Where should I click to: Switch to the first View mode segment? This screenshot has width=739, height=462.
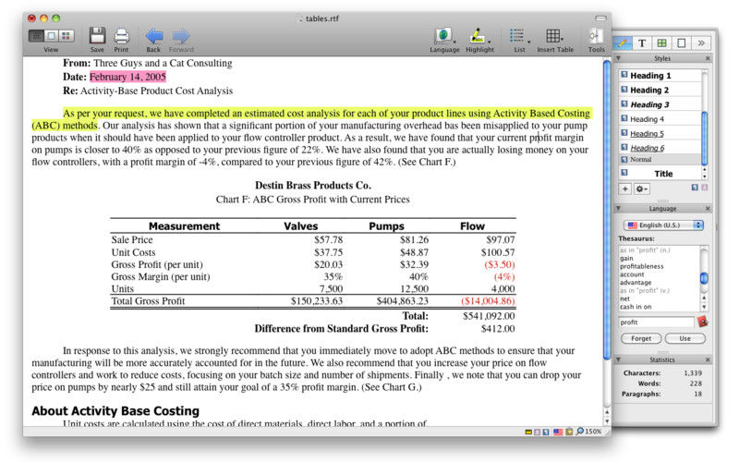36,36
